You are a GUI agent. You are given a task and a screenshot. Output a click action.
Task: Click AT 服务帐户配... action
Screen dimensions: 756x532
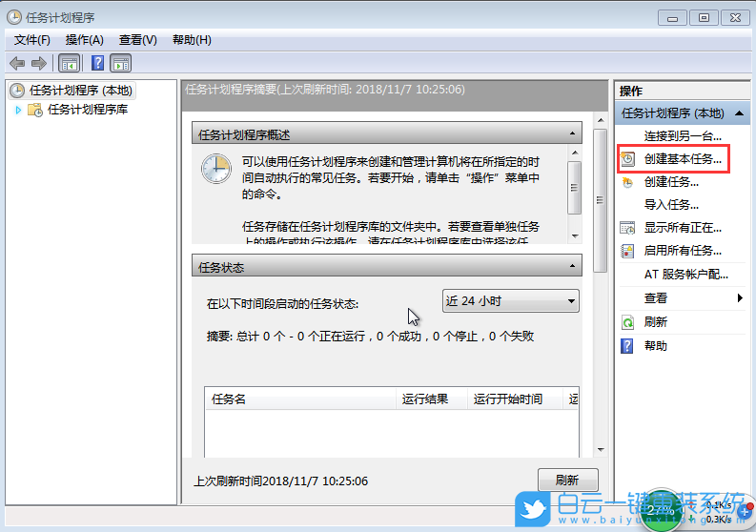[686, 275]
